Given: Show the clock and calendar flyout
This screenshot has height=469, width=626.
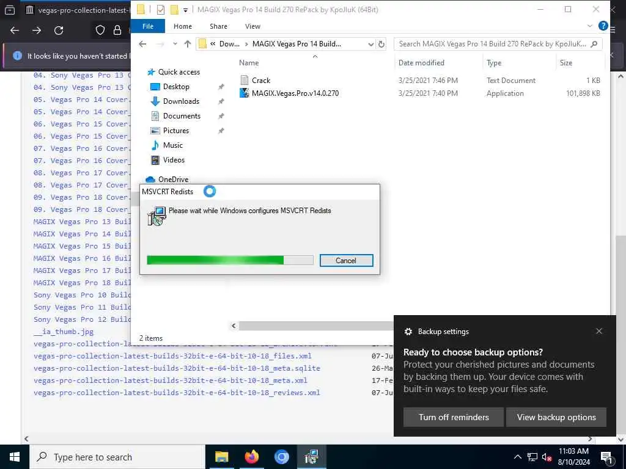Looking at the screenshot, I should (573, 457).
